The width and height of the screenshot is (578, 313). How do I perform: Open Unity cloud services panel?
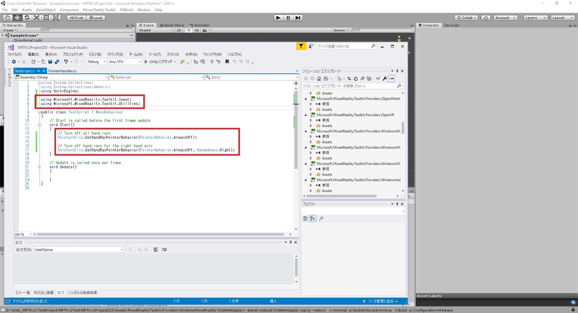pos(486,18)
